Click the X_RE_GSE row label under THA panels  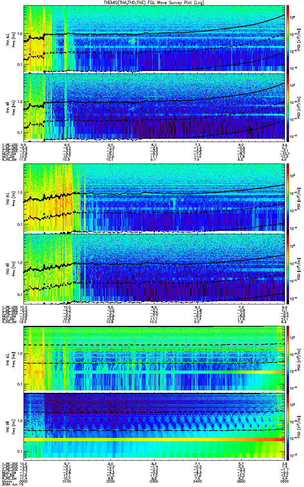[9, 145]
